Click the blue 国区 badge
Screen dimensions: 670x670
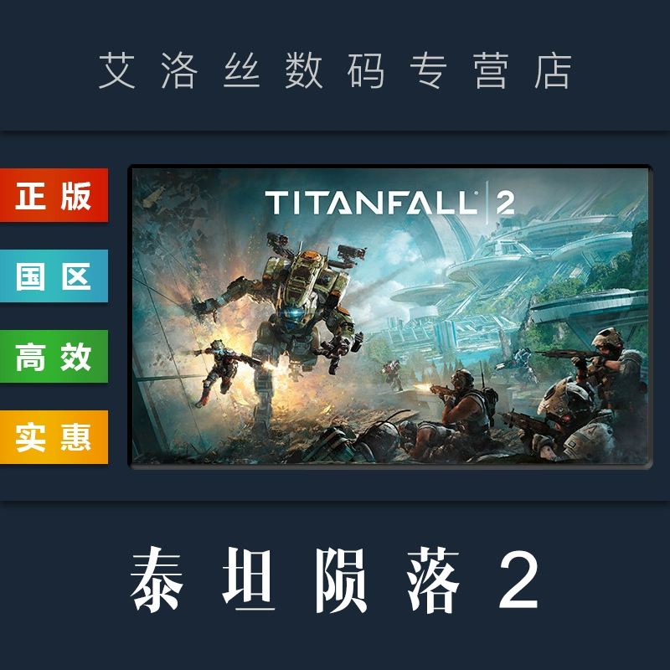(54, 276)
